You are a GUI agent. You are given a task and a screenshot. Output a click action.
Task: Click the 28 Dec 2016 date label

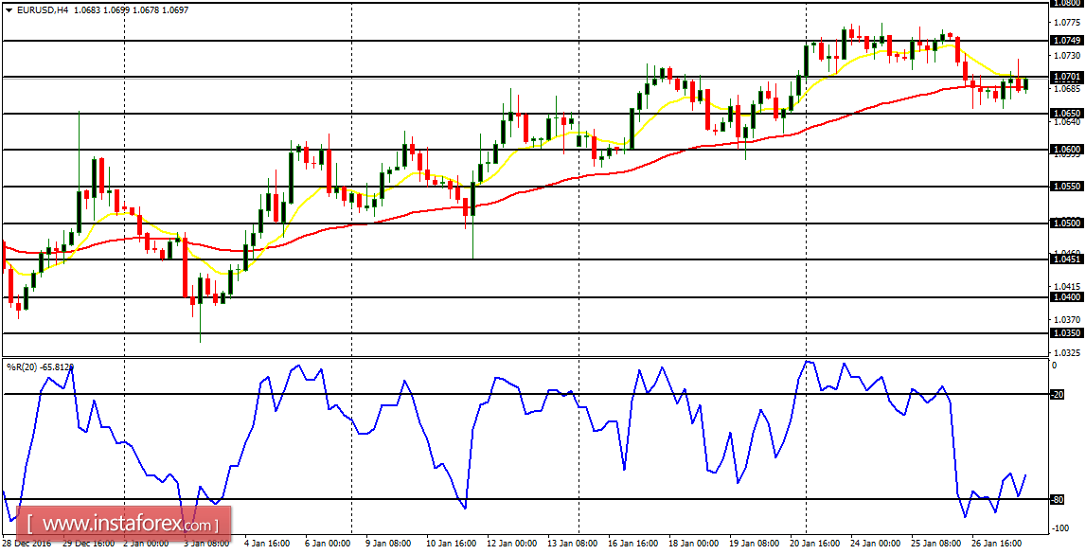click(26, 544)
